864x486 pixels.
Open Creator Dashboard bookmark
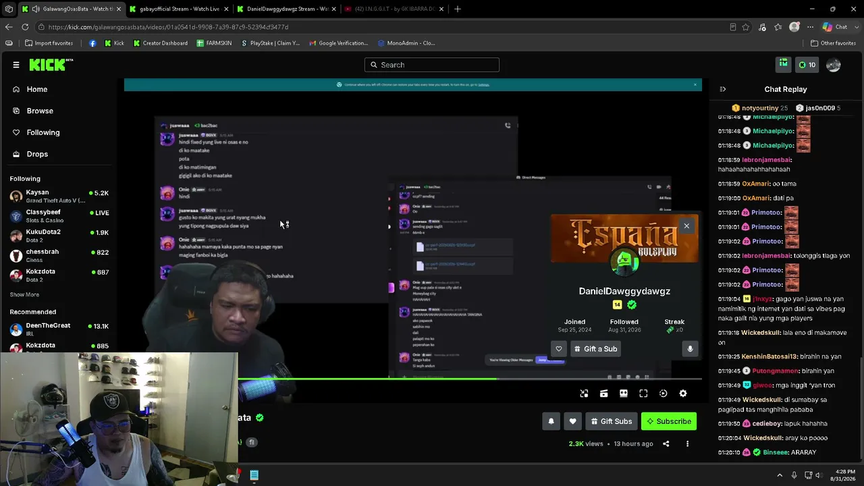[x=161, y=43]
